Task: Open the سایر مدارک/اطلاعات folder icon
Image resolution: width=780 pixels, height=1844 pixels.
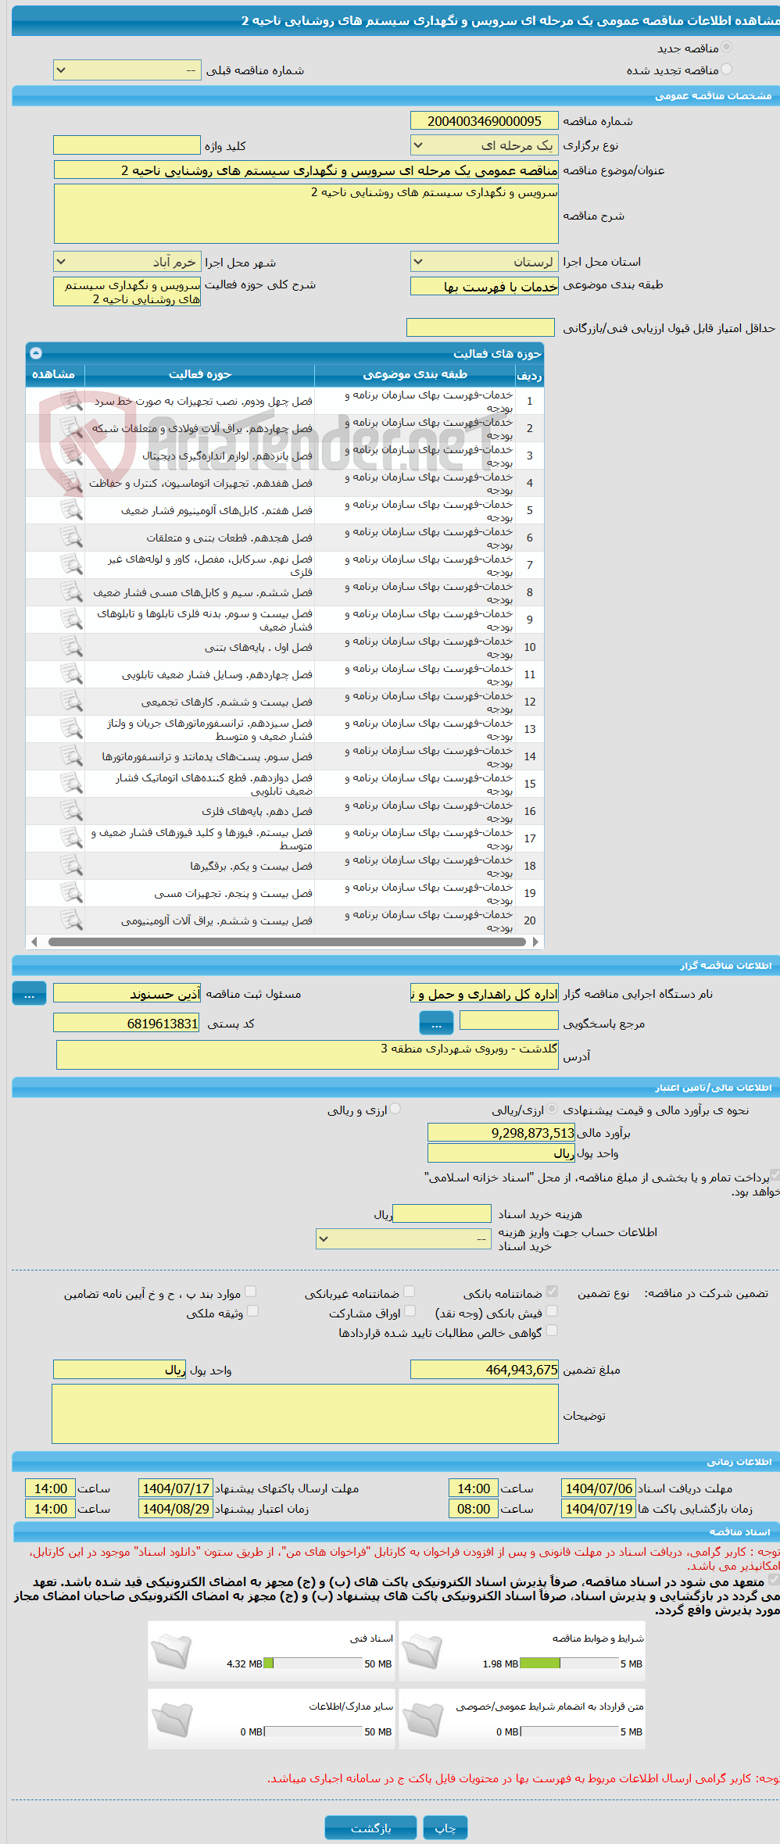Action: 171,1719
